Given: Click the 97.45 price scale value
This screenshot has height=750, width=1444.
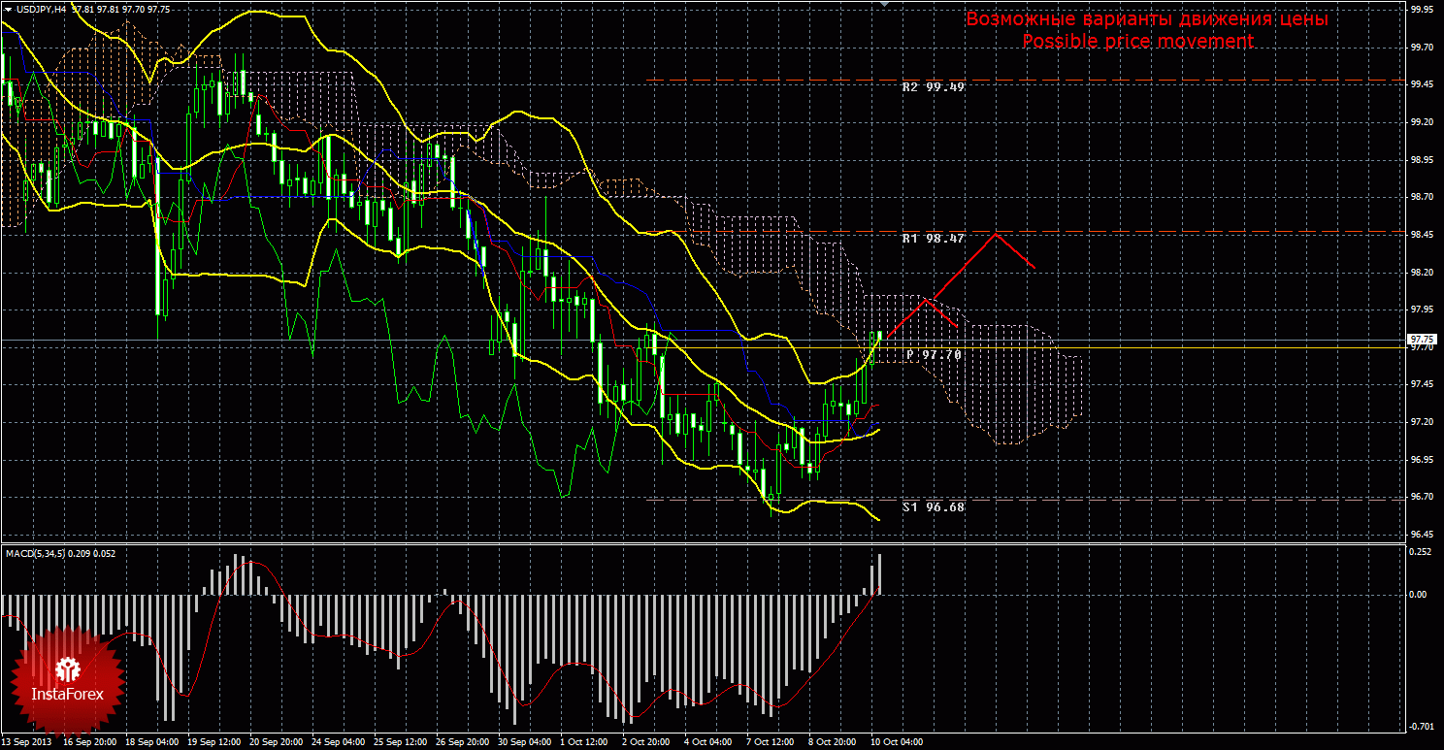Looking at the screenshot, I should point(1421,384).
